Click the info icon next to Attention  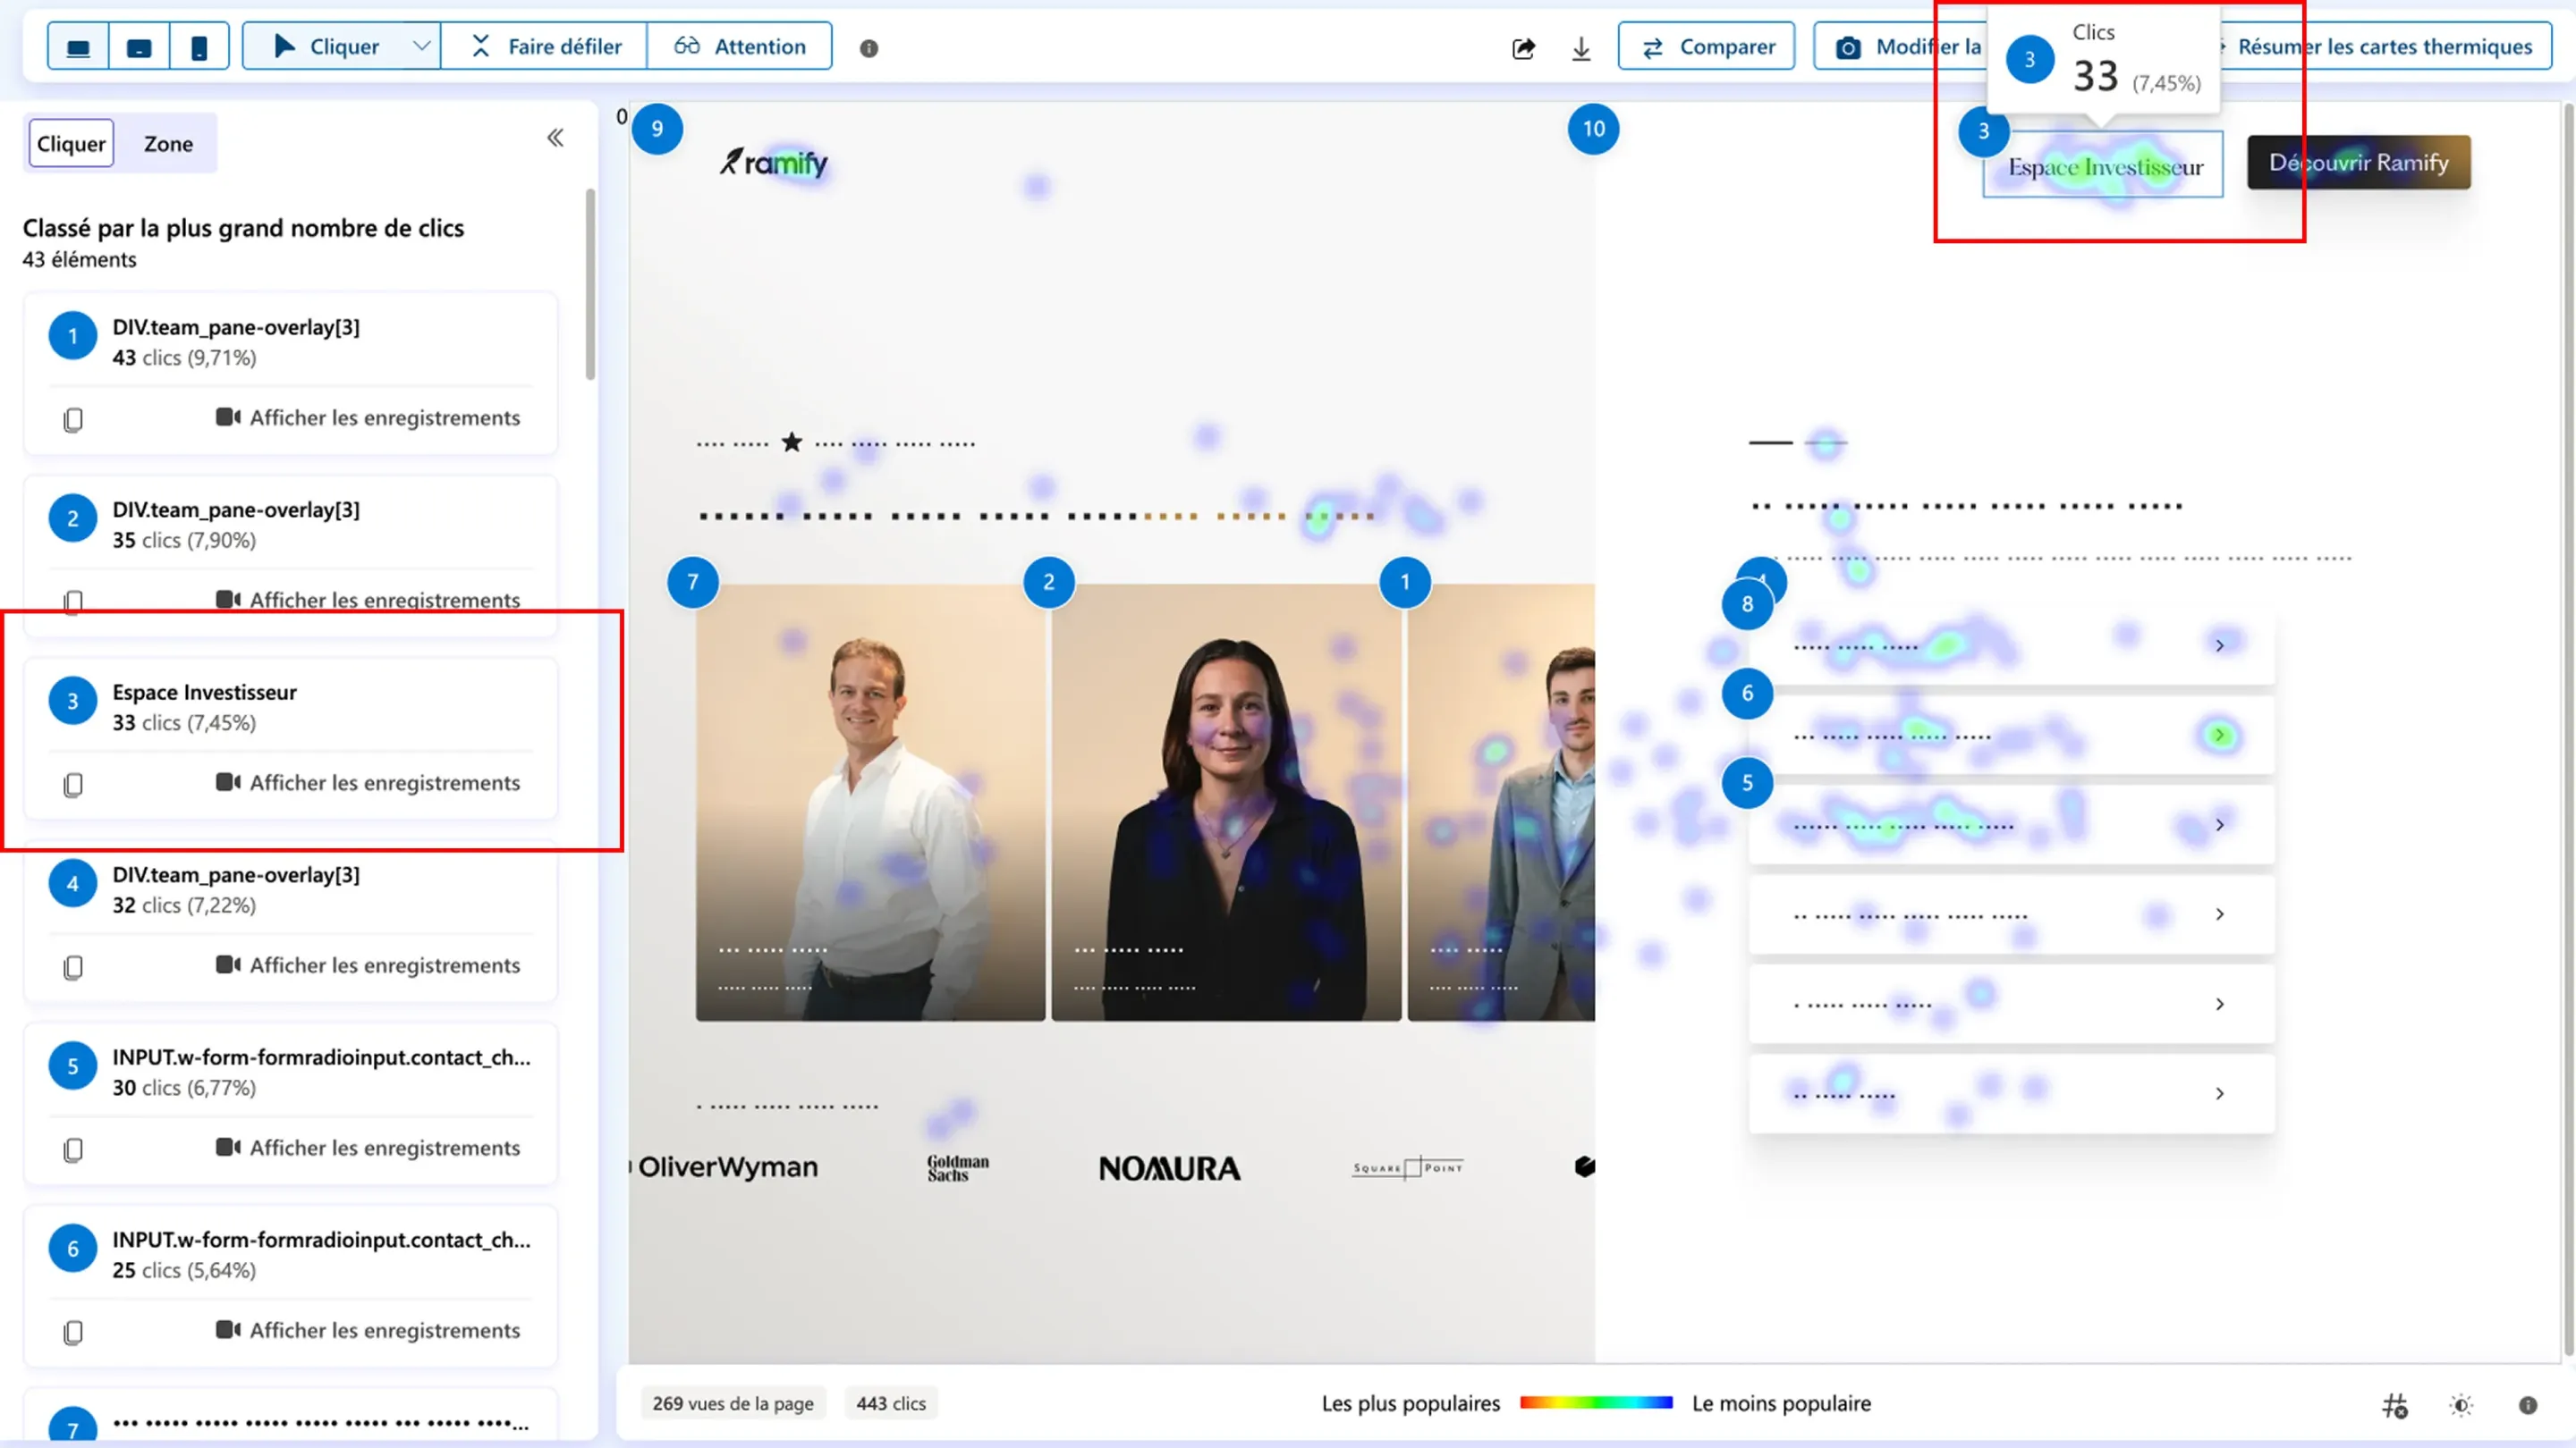[869, 48]
